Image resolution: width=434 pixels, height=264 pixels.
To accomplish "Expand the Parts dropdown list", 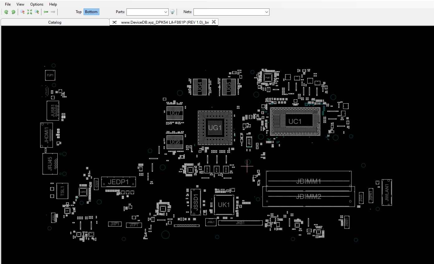I will [165, 12].
